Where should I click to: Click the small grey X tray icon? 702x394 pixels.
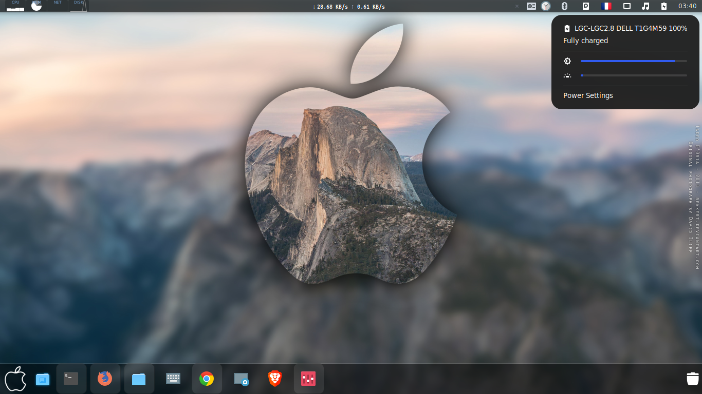517,6
